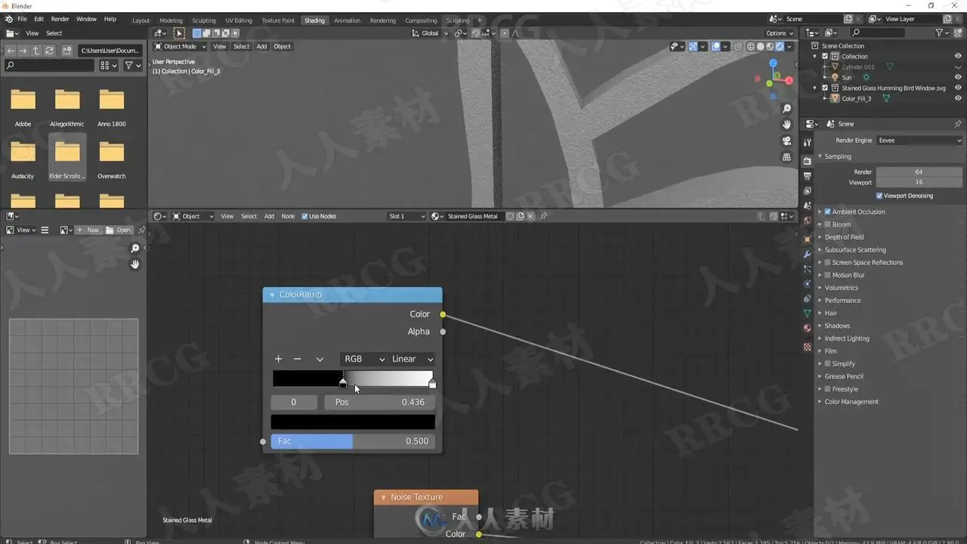Open the Render Engine Eevee dropdown

pos(919,141)
